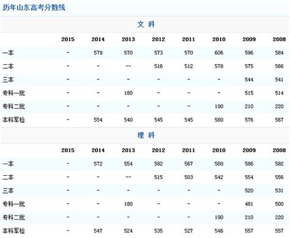Screen dimensions: 290x238
Task: Click the 文科 一本 2008 score 584
Action: 279,52
